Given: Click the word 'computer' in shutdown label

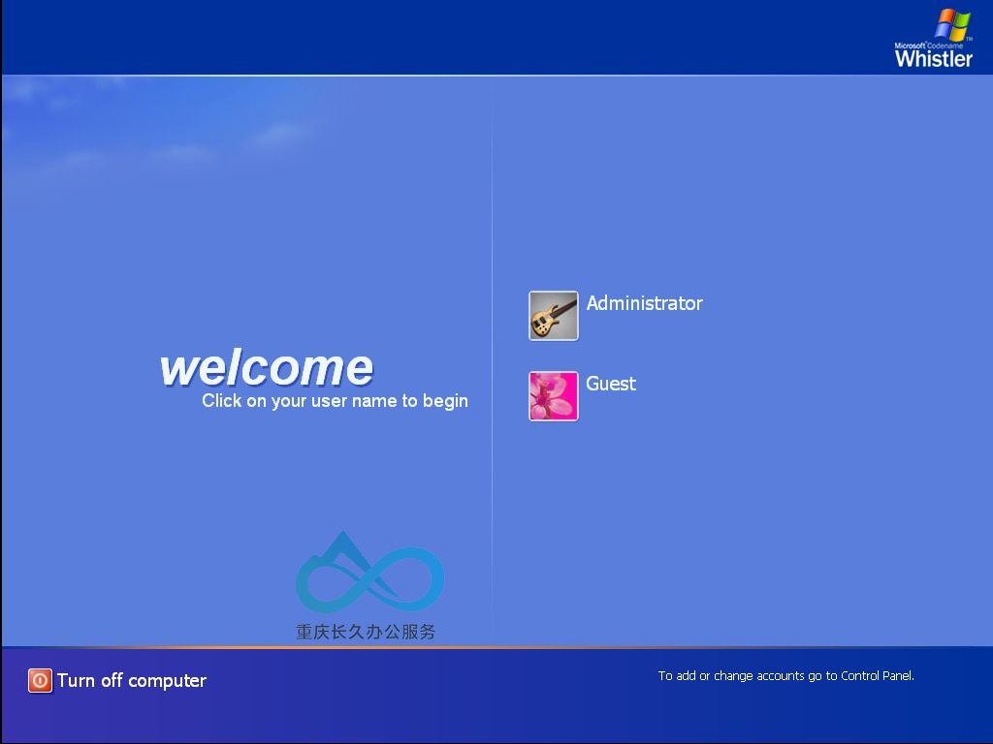Looking at the screenshot, I should point(167,681).
